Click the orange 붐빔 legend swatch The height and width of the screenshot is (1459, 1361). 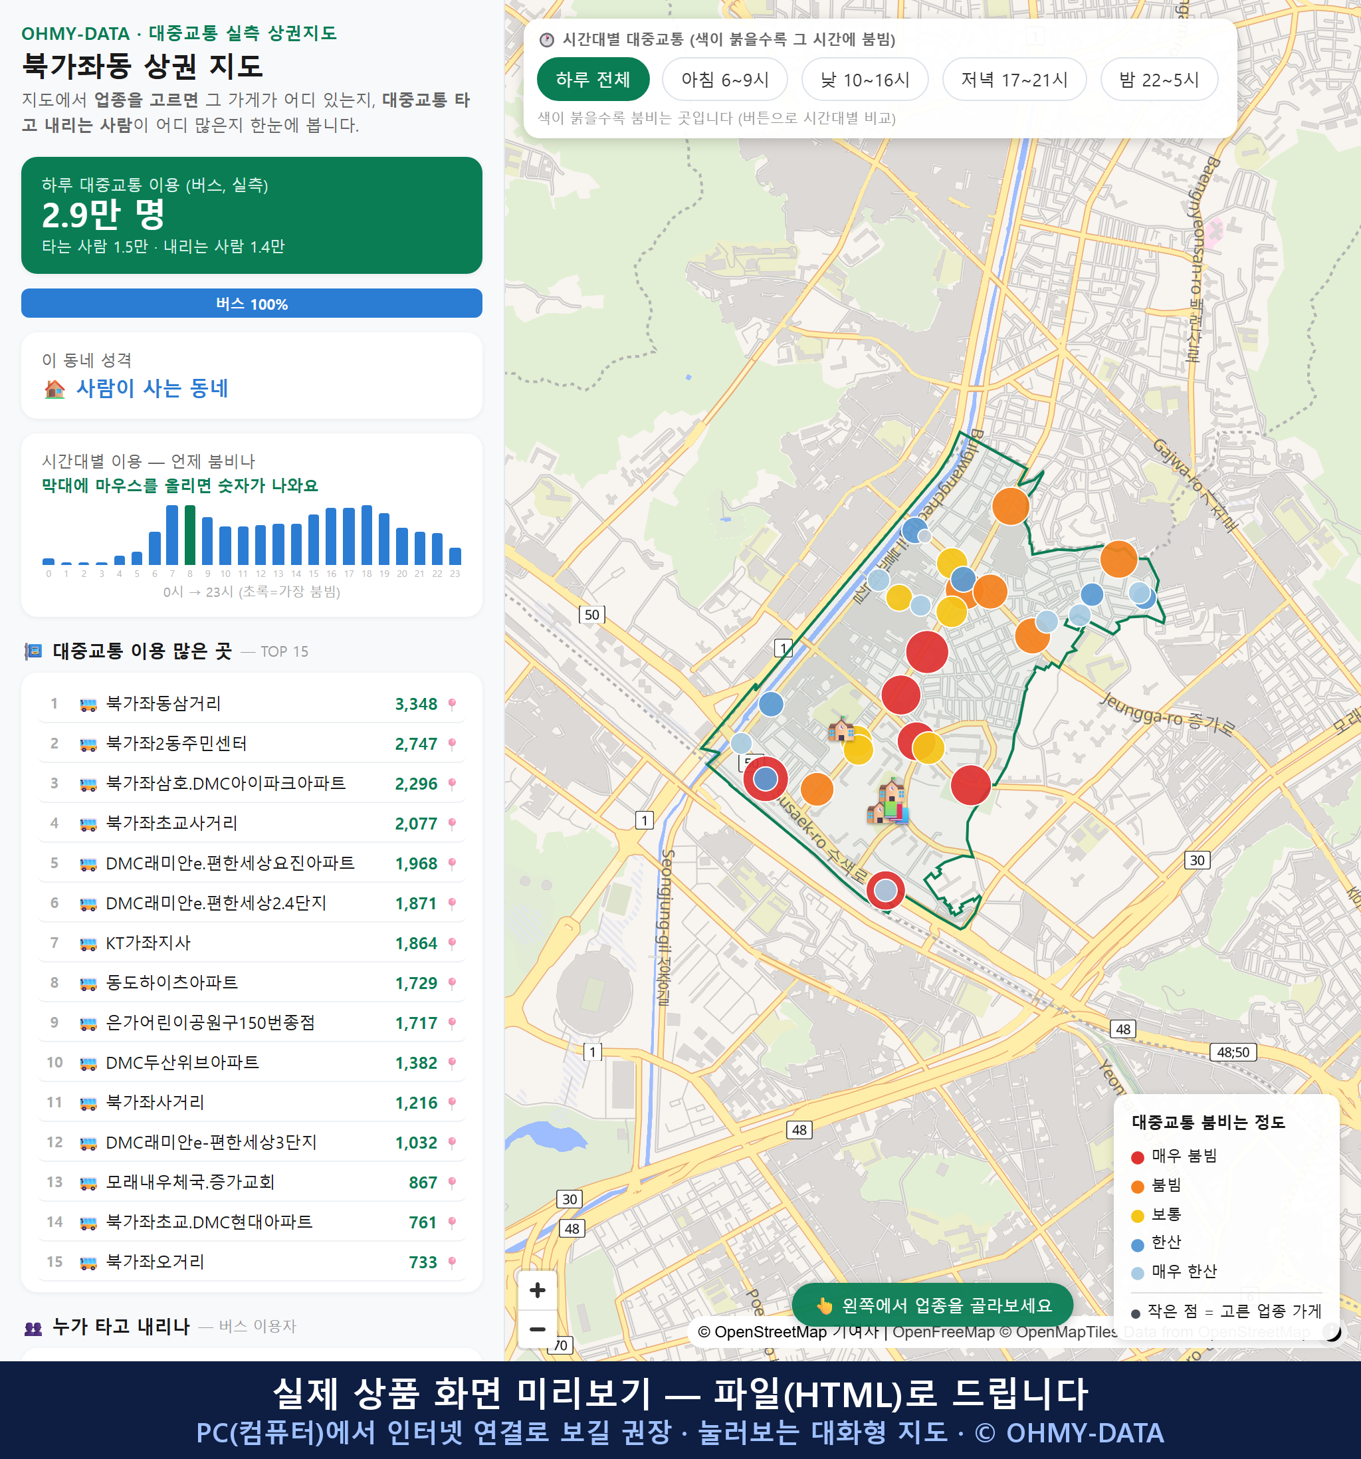point(1137,1186)
